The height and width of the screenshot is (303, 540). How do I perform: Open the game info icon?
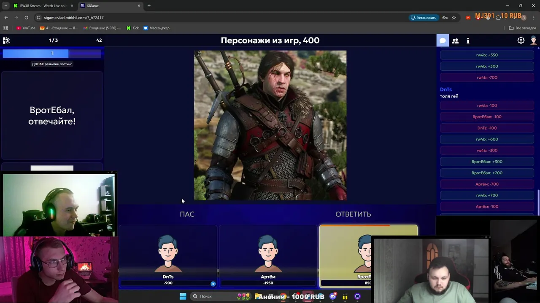pyautogui.click(x=468, y=41)
